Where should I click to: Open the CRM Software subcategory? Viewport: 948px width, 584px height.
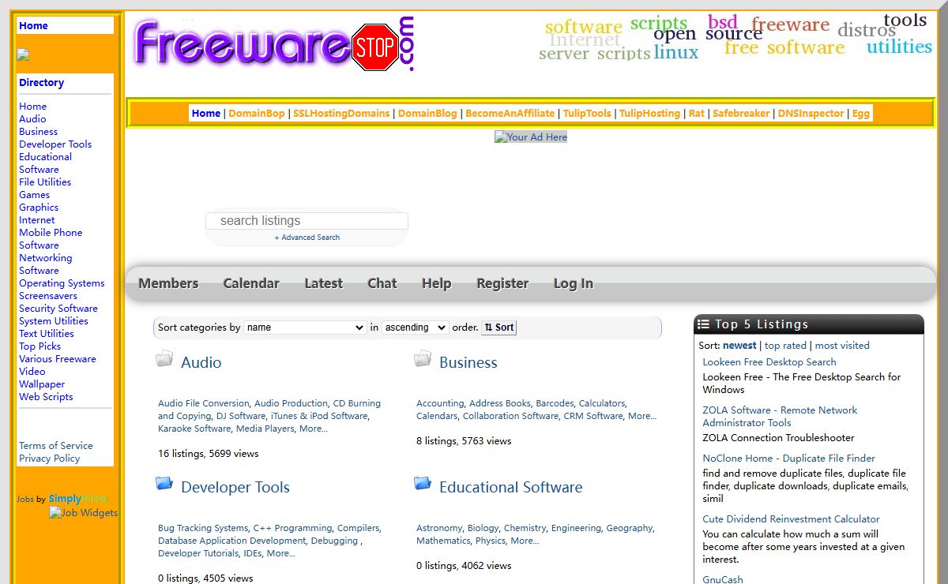(x=593, y=416)
